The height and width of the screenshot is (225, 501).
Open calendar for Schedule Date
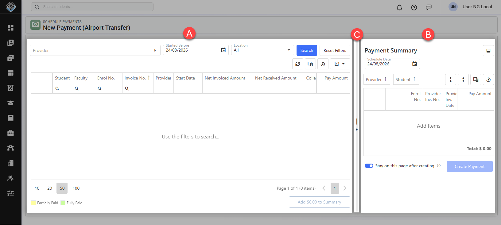click(415, 64)
